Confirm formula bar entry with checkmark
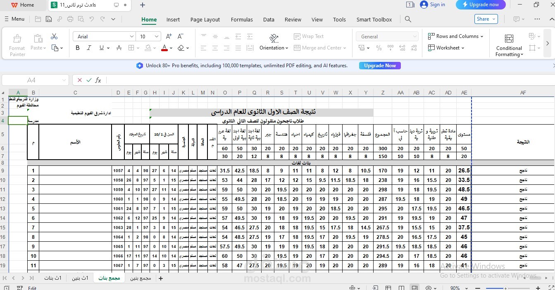Image resolution: width=555 pixels, height=290 pixels. (x=89, y=80)
